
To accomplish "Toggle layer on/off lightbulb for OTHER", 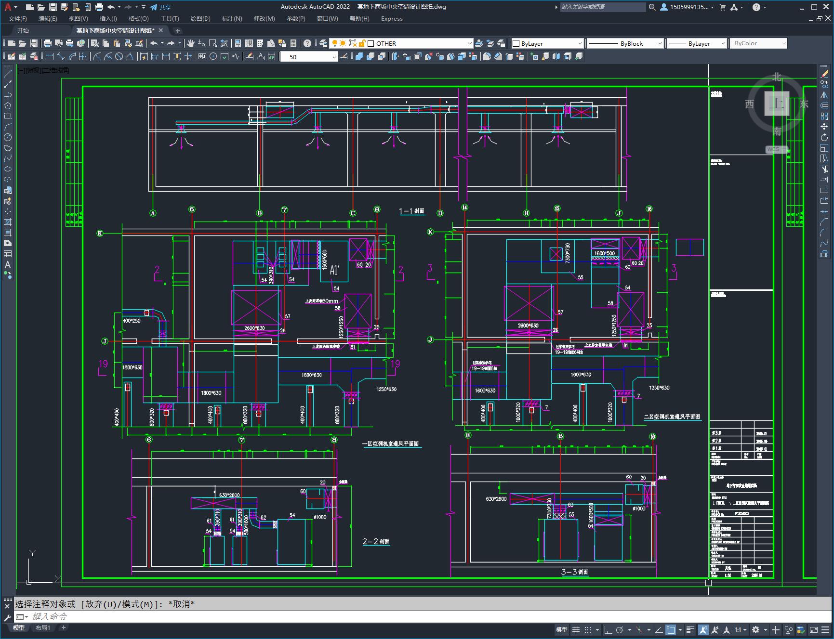I will (x=334, y=43).
